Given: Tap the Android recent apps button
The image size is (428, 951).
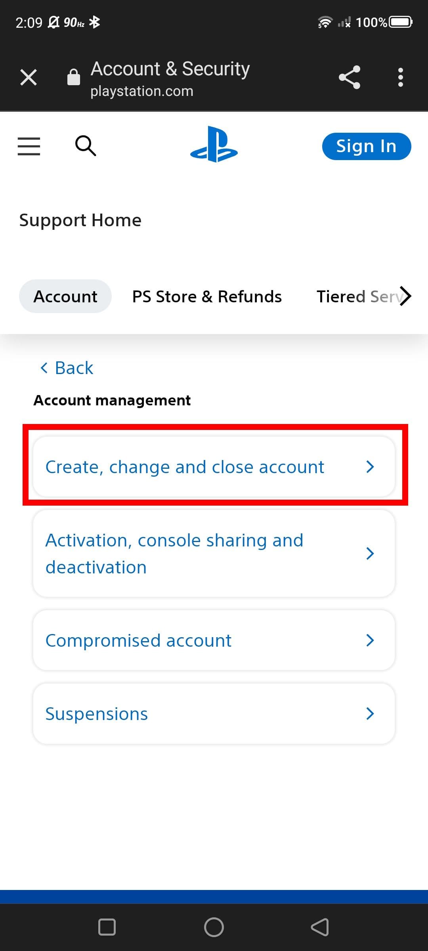Looking at the screenshot, I should click(x=107, y=927).
